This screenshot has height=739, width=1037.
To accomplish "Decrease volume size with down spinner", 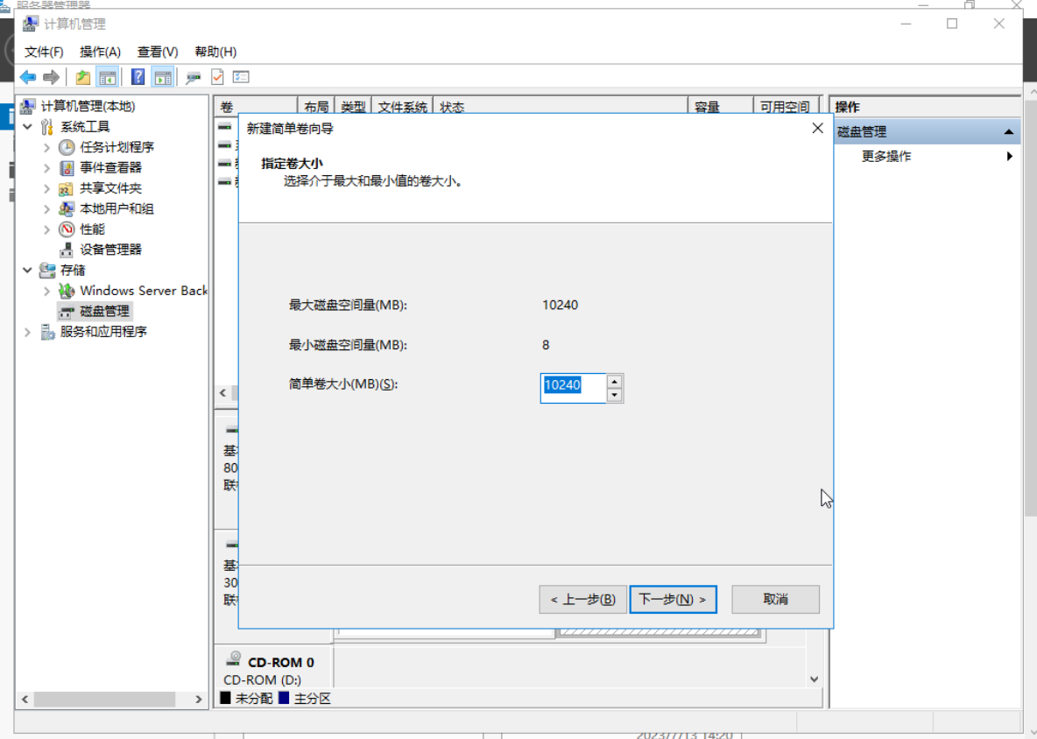I will (614, 395).
